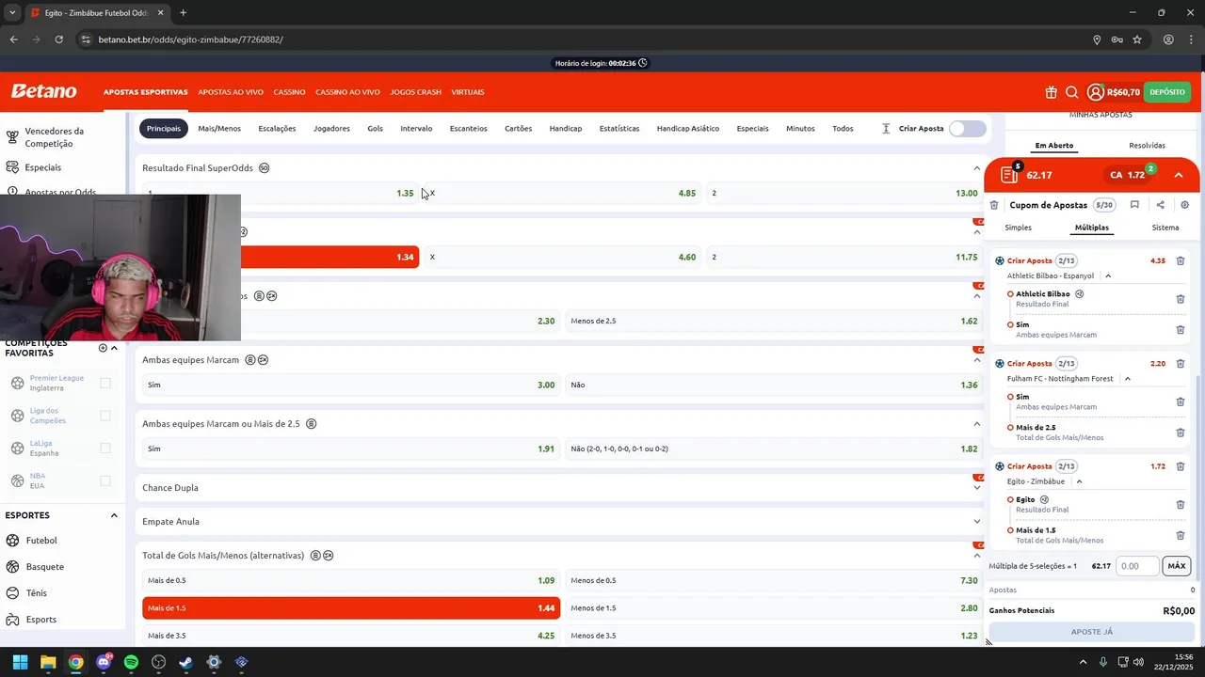Remove the Egito Resultado Final selection

(x=1181, y=504)
